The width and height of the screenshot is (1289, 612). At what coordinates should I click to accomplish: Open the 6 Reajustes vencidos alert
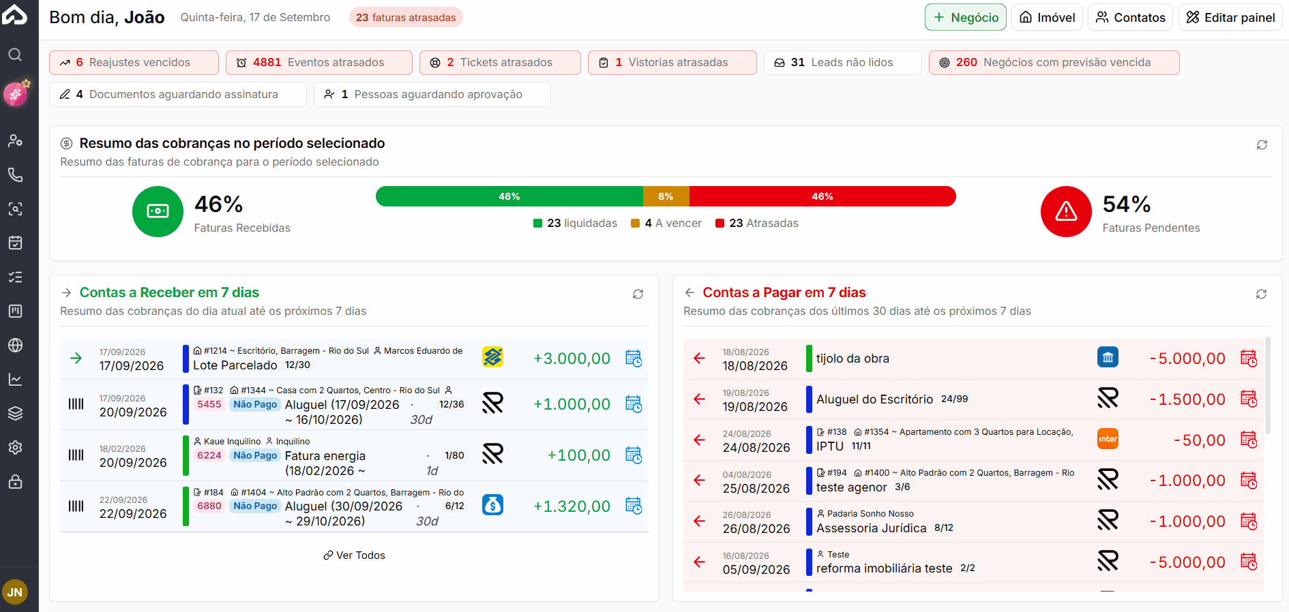coord(134,63)
